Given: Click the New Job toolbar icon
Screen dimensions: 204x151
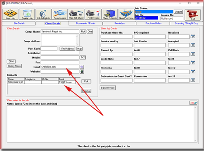Looking at the screenshot, I should point(10,14).
